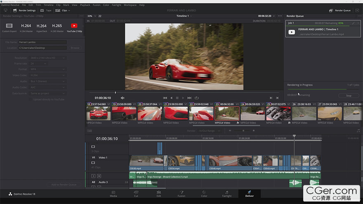Viewport: 363px width, 204px height.
Task: Open the Playback menu
Action: tap(85, 5)
